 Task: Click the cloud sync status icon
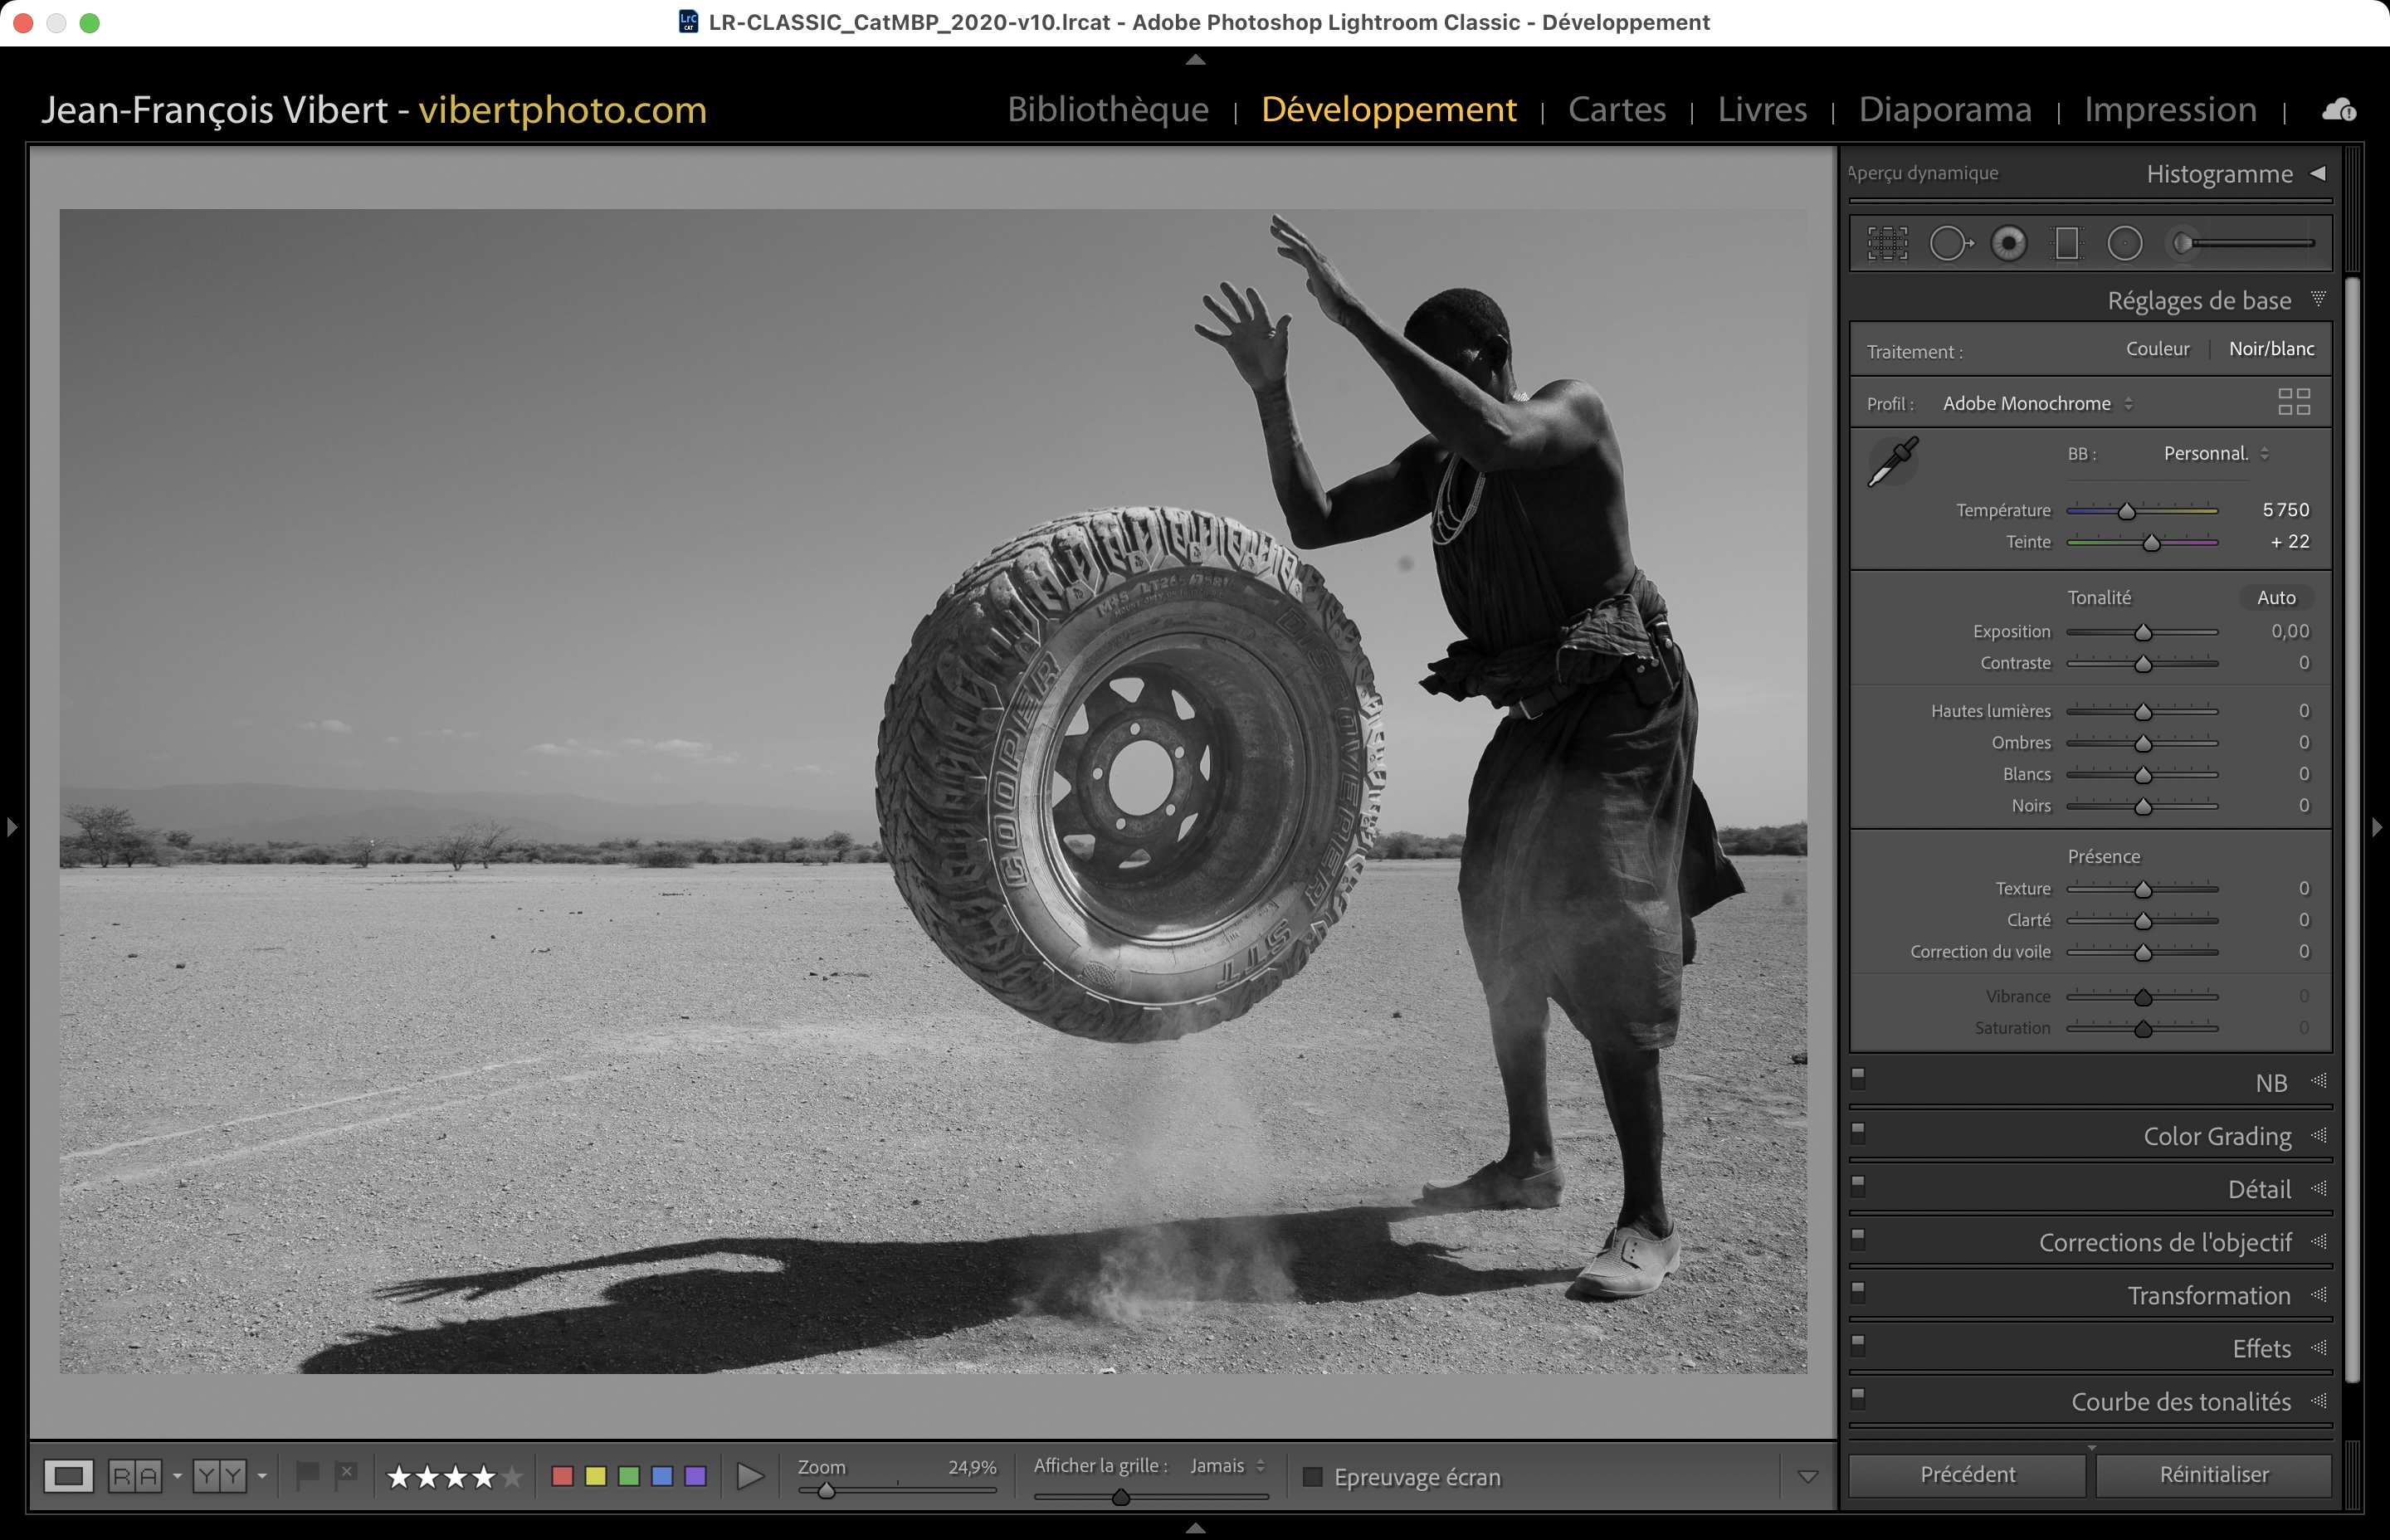click(x=2339, y=110)
